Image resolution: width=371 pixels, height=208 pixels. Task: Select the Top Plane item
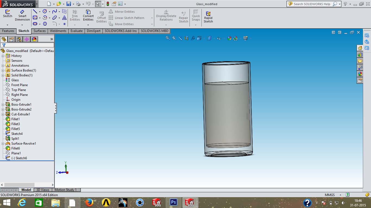(18, 90)
